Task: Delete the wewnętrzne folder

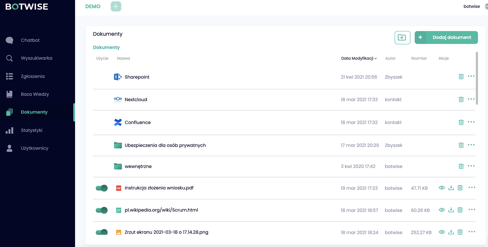Action: [x=461, y=166]
